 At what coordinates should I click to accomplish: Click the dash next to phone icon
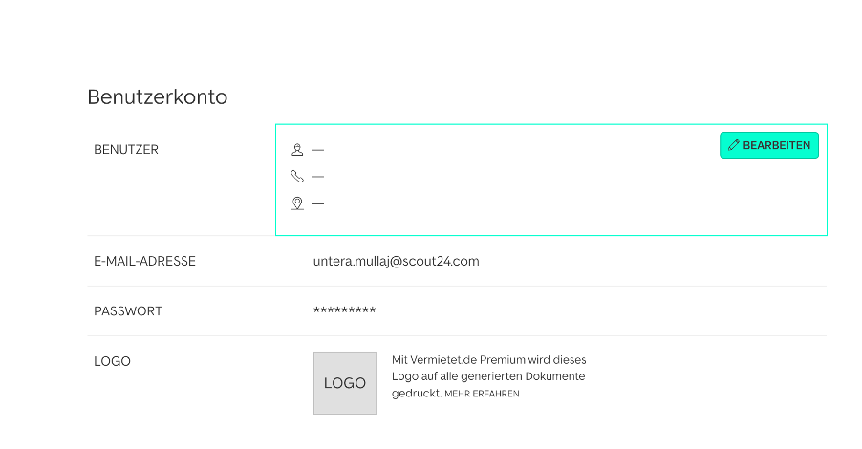[x=317, y=177]
